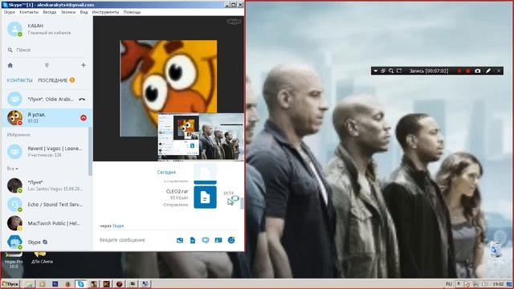Open the CLEO2.rar file attachment icon

[x=206, y=197]
